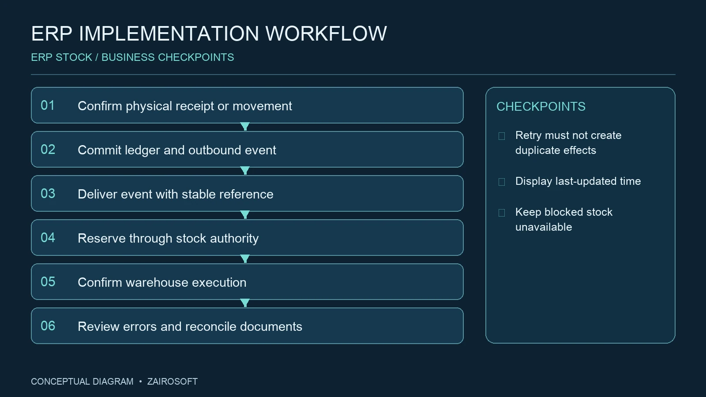Viewport: 706px width, 397px height.
Task: Select step 03 Deliver event with stable reference
Action: tap(247, 194)
